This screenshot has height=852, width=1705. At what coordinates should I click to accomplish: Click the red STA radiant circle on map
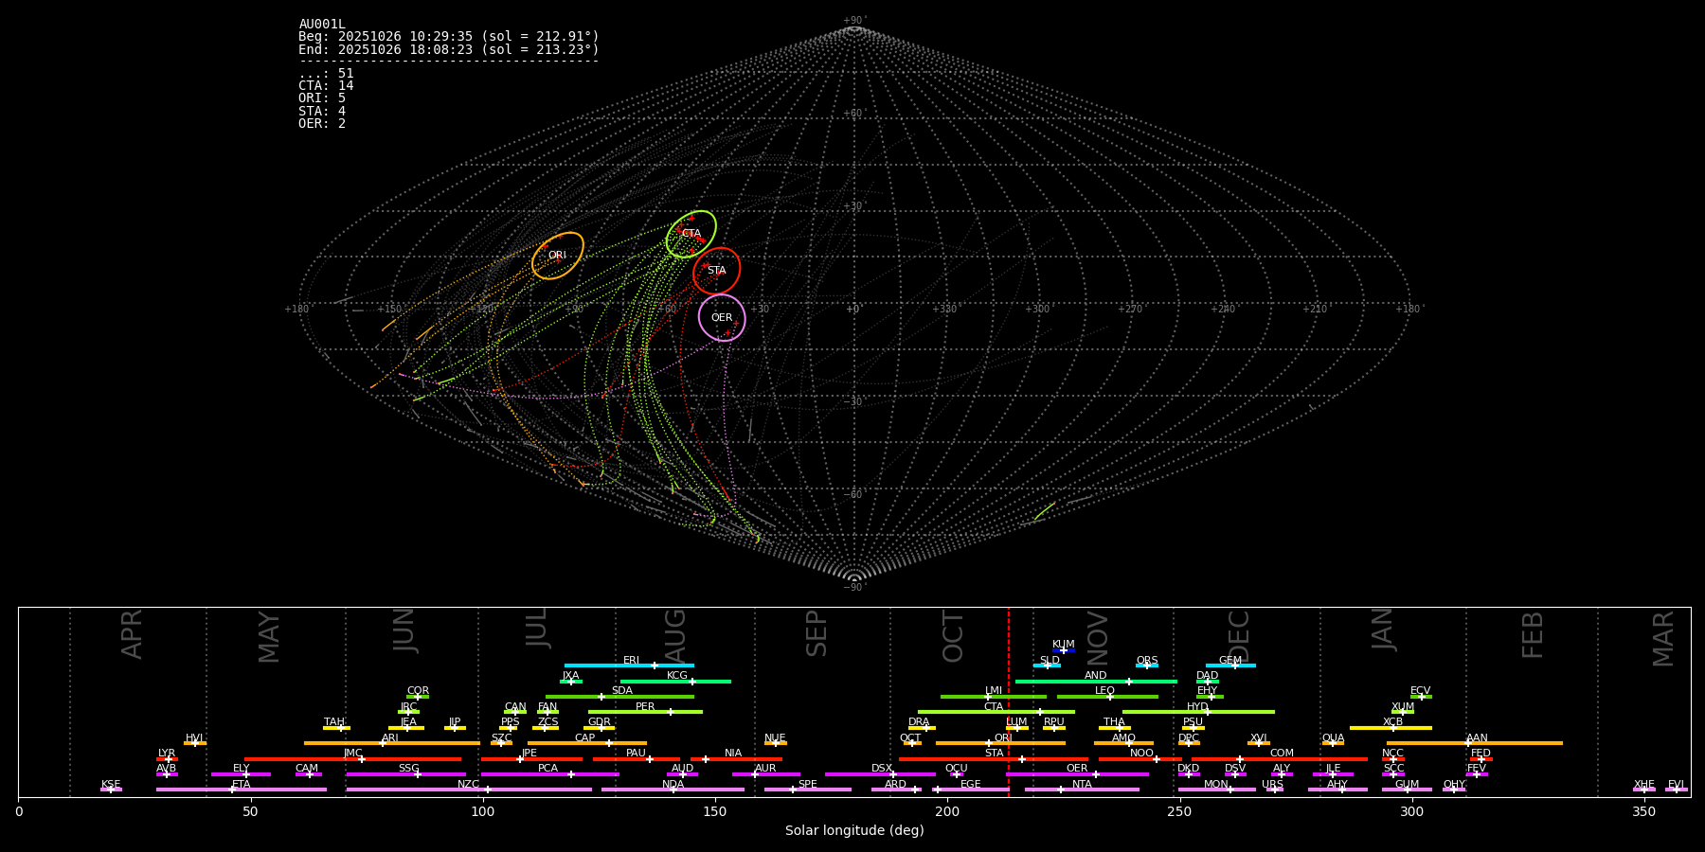(716, 271)
